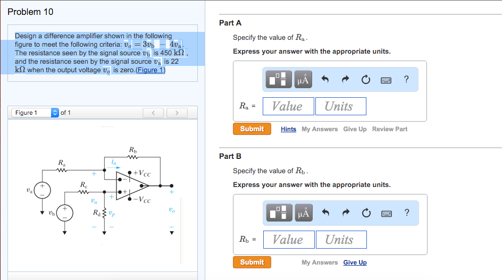
Task: Undo the last entry in Part B
Action: (x=326, y=213)
